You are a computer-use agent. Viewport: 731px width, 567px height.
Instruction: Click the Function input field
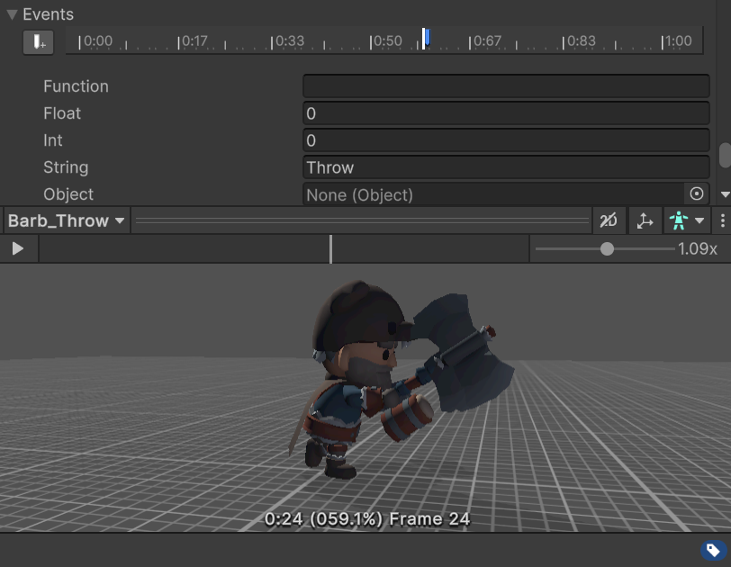[506, 85]
